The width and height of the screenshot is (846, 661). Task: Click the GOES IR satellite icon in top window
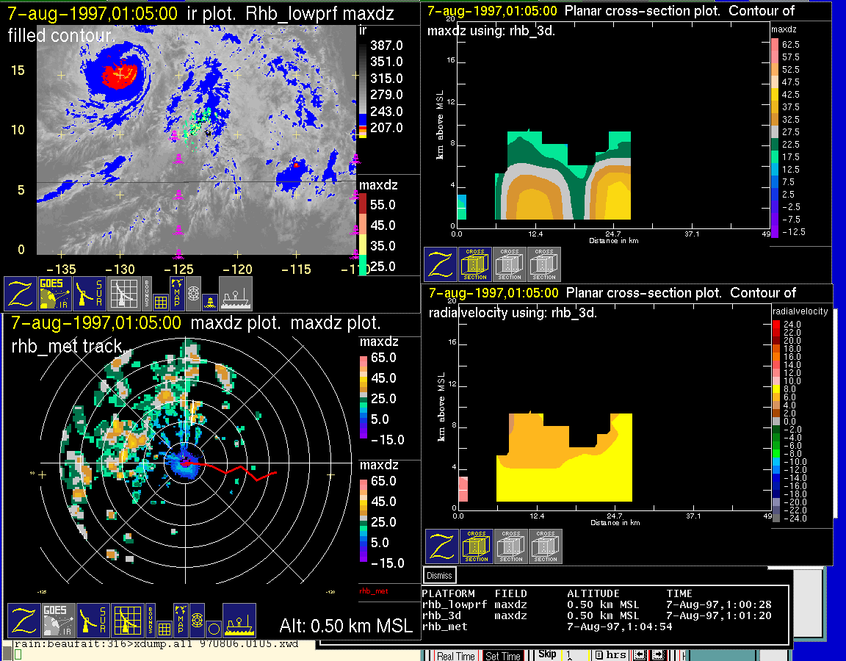[55, 294]
